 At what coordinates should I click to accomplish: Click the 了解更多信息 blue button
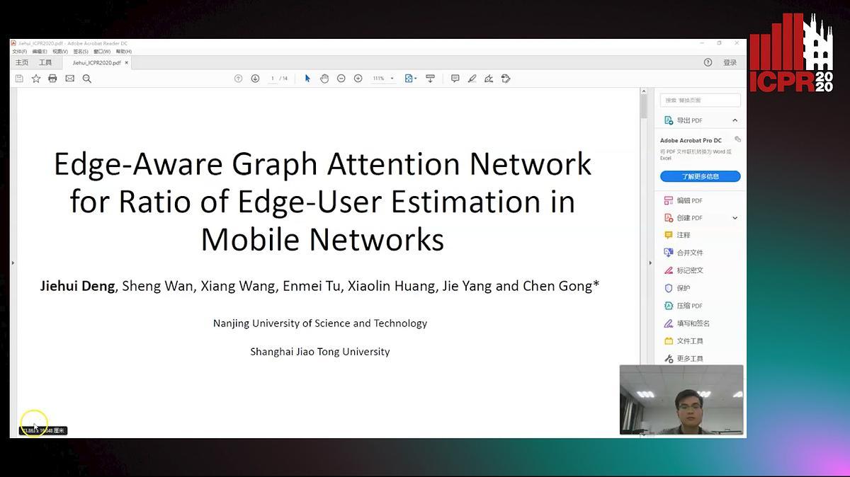[701, 176]
